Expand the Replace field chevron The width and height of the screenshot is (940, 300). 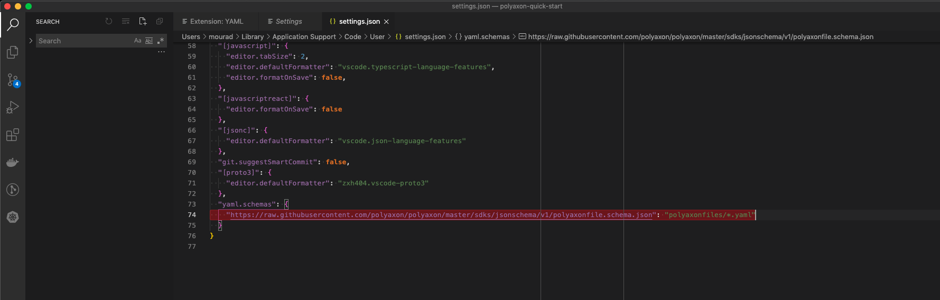[x=31, y=41]
